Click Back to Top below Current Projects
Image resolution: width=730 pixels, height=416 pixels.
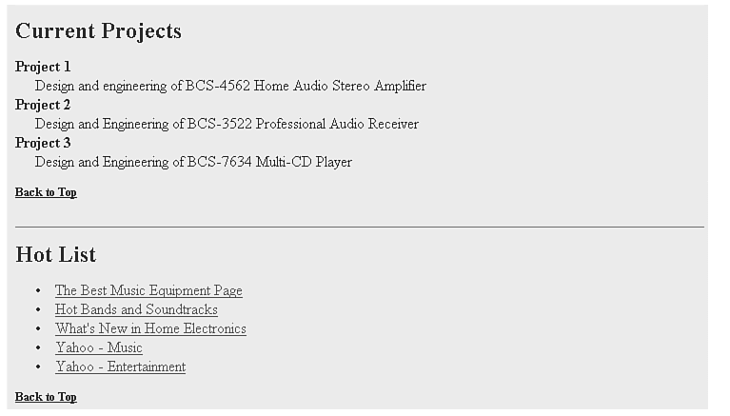46,192
